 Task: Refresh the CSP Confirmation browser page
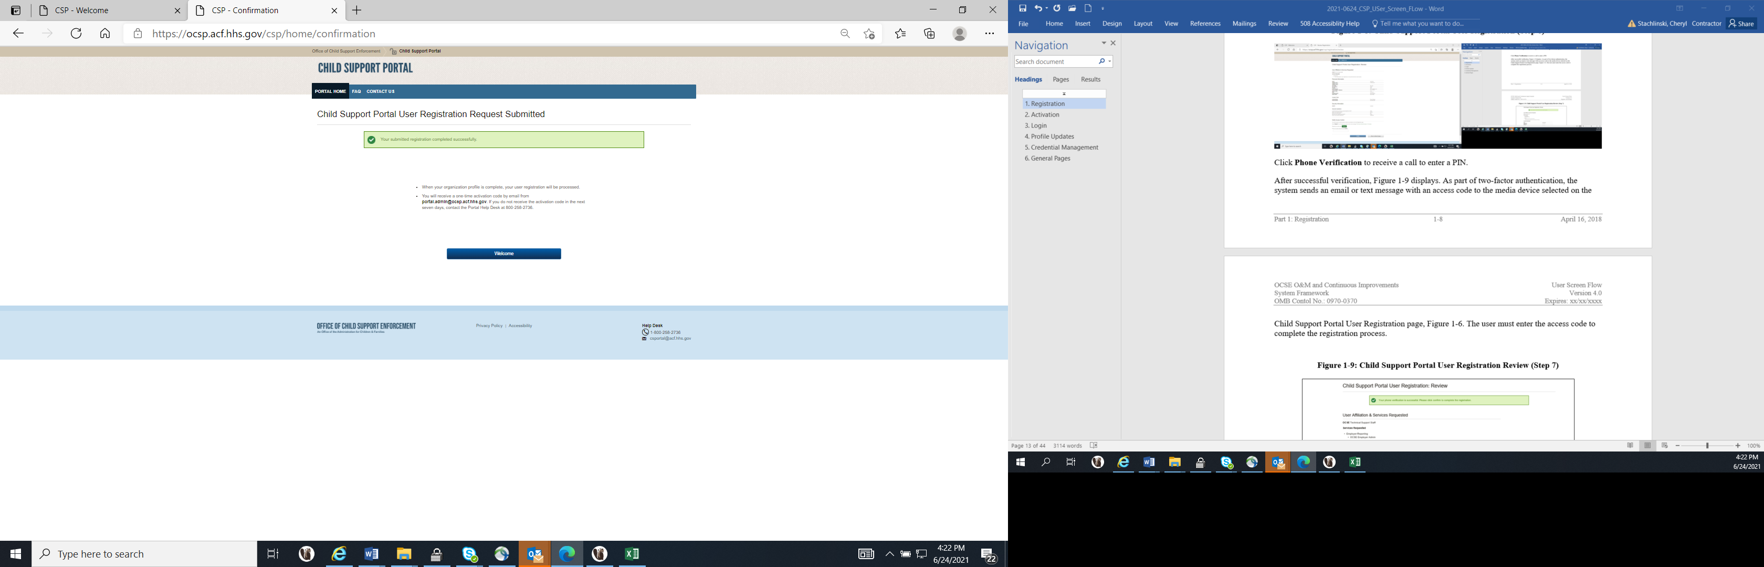[x=76, y=34]
